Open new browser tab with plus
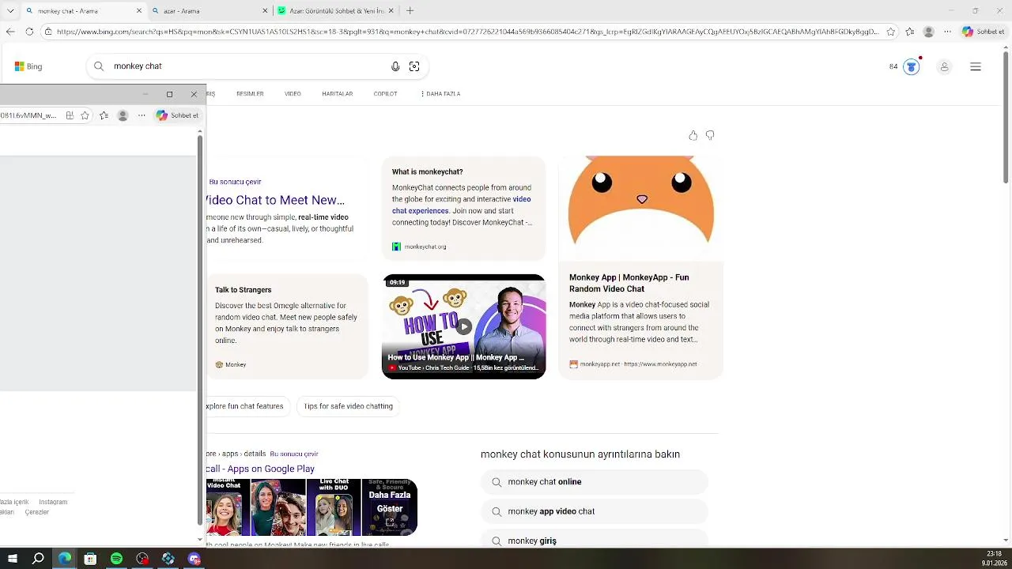Viewport: 1012px width, 569px height. [410, 11]
